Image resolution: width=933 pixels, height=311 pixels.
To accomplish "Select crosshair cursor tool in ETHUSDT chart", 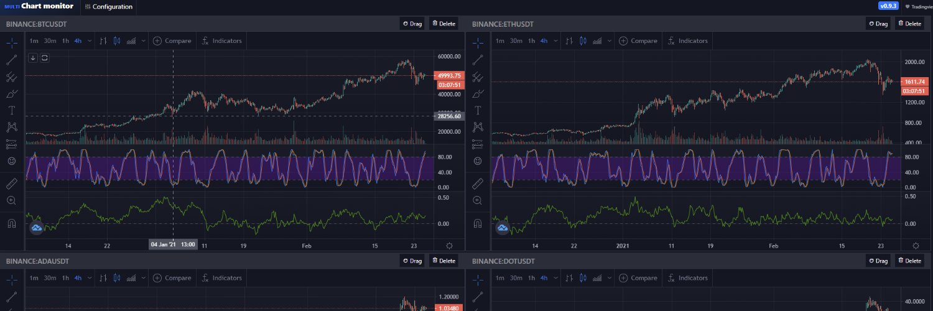I will tap(478, 43).
